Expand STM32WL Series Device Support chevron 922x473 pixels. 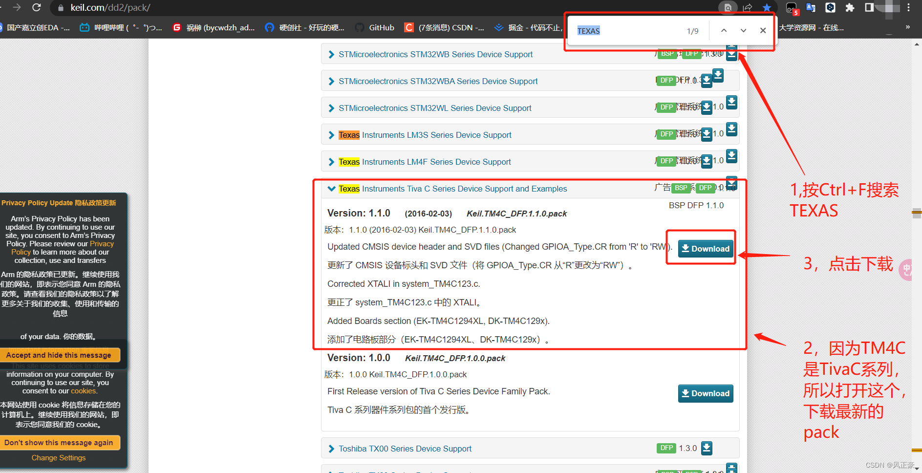click(331, 108)
